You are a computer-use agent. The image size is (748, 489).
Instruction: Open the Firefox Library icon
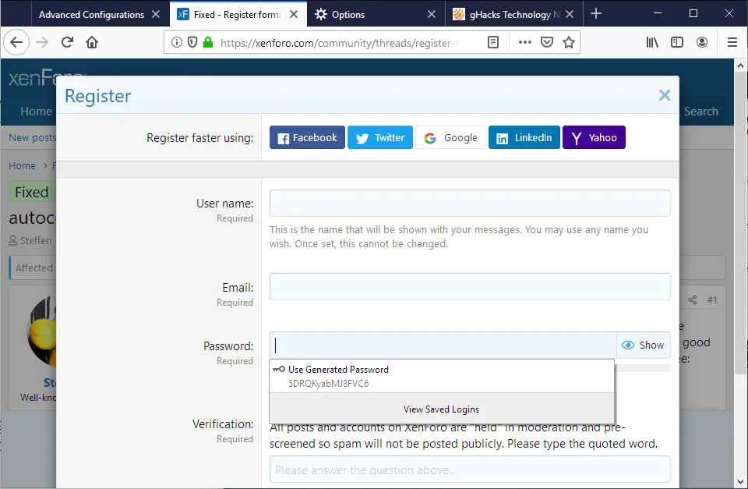(652, 42)
